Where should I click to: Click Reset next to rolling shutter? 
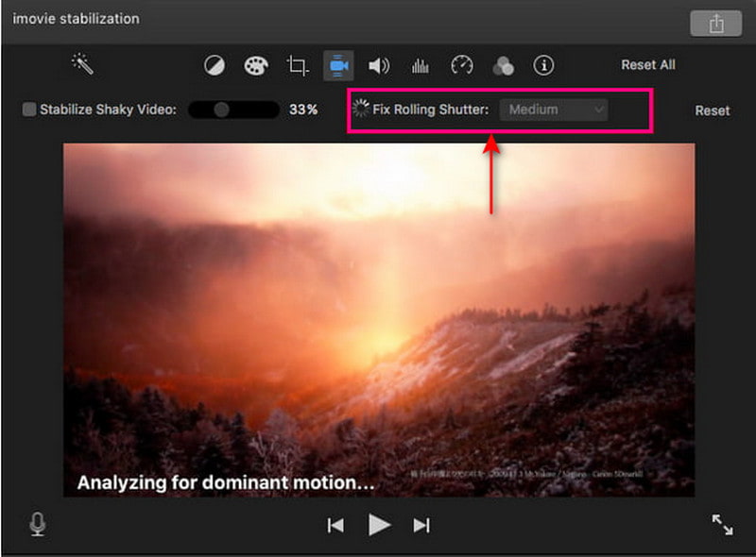point(712,110)
